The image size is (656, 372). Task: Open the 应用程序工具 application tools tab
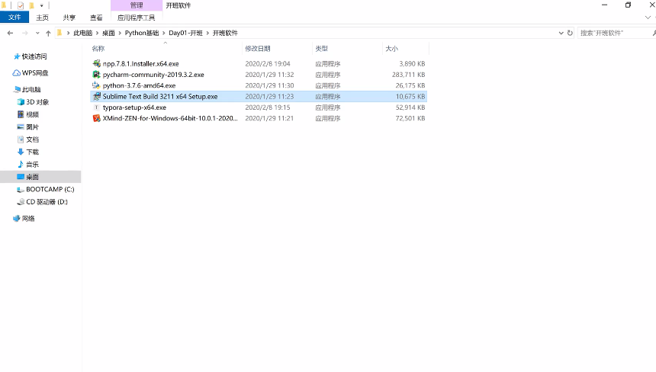[136, 17]
